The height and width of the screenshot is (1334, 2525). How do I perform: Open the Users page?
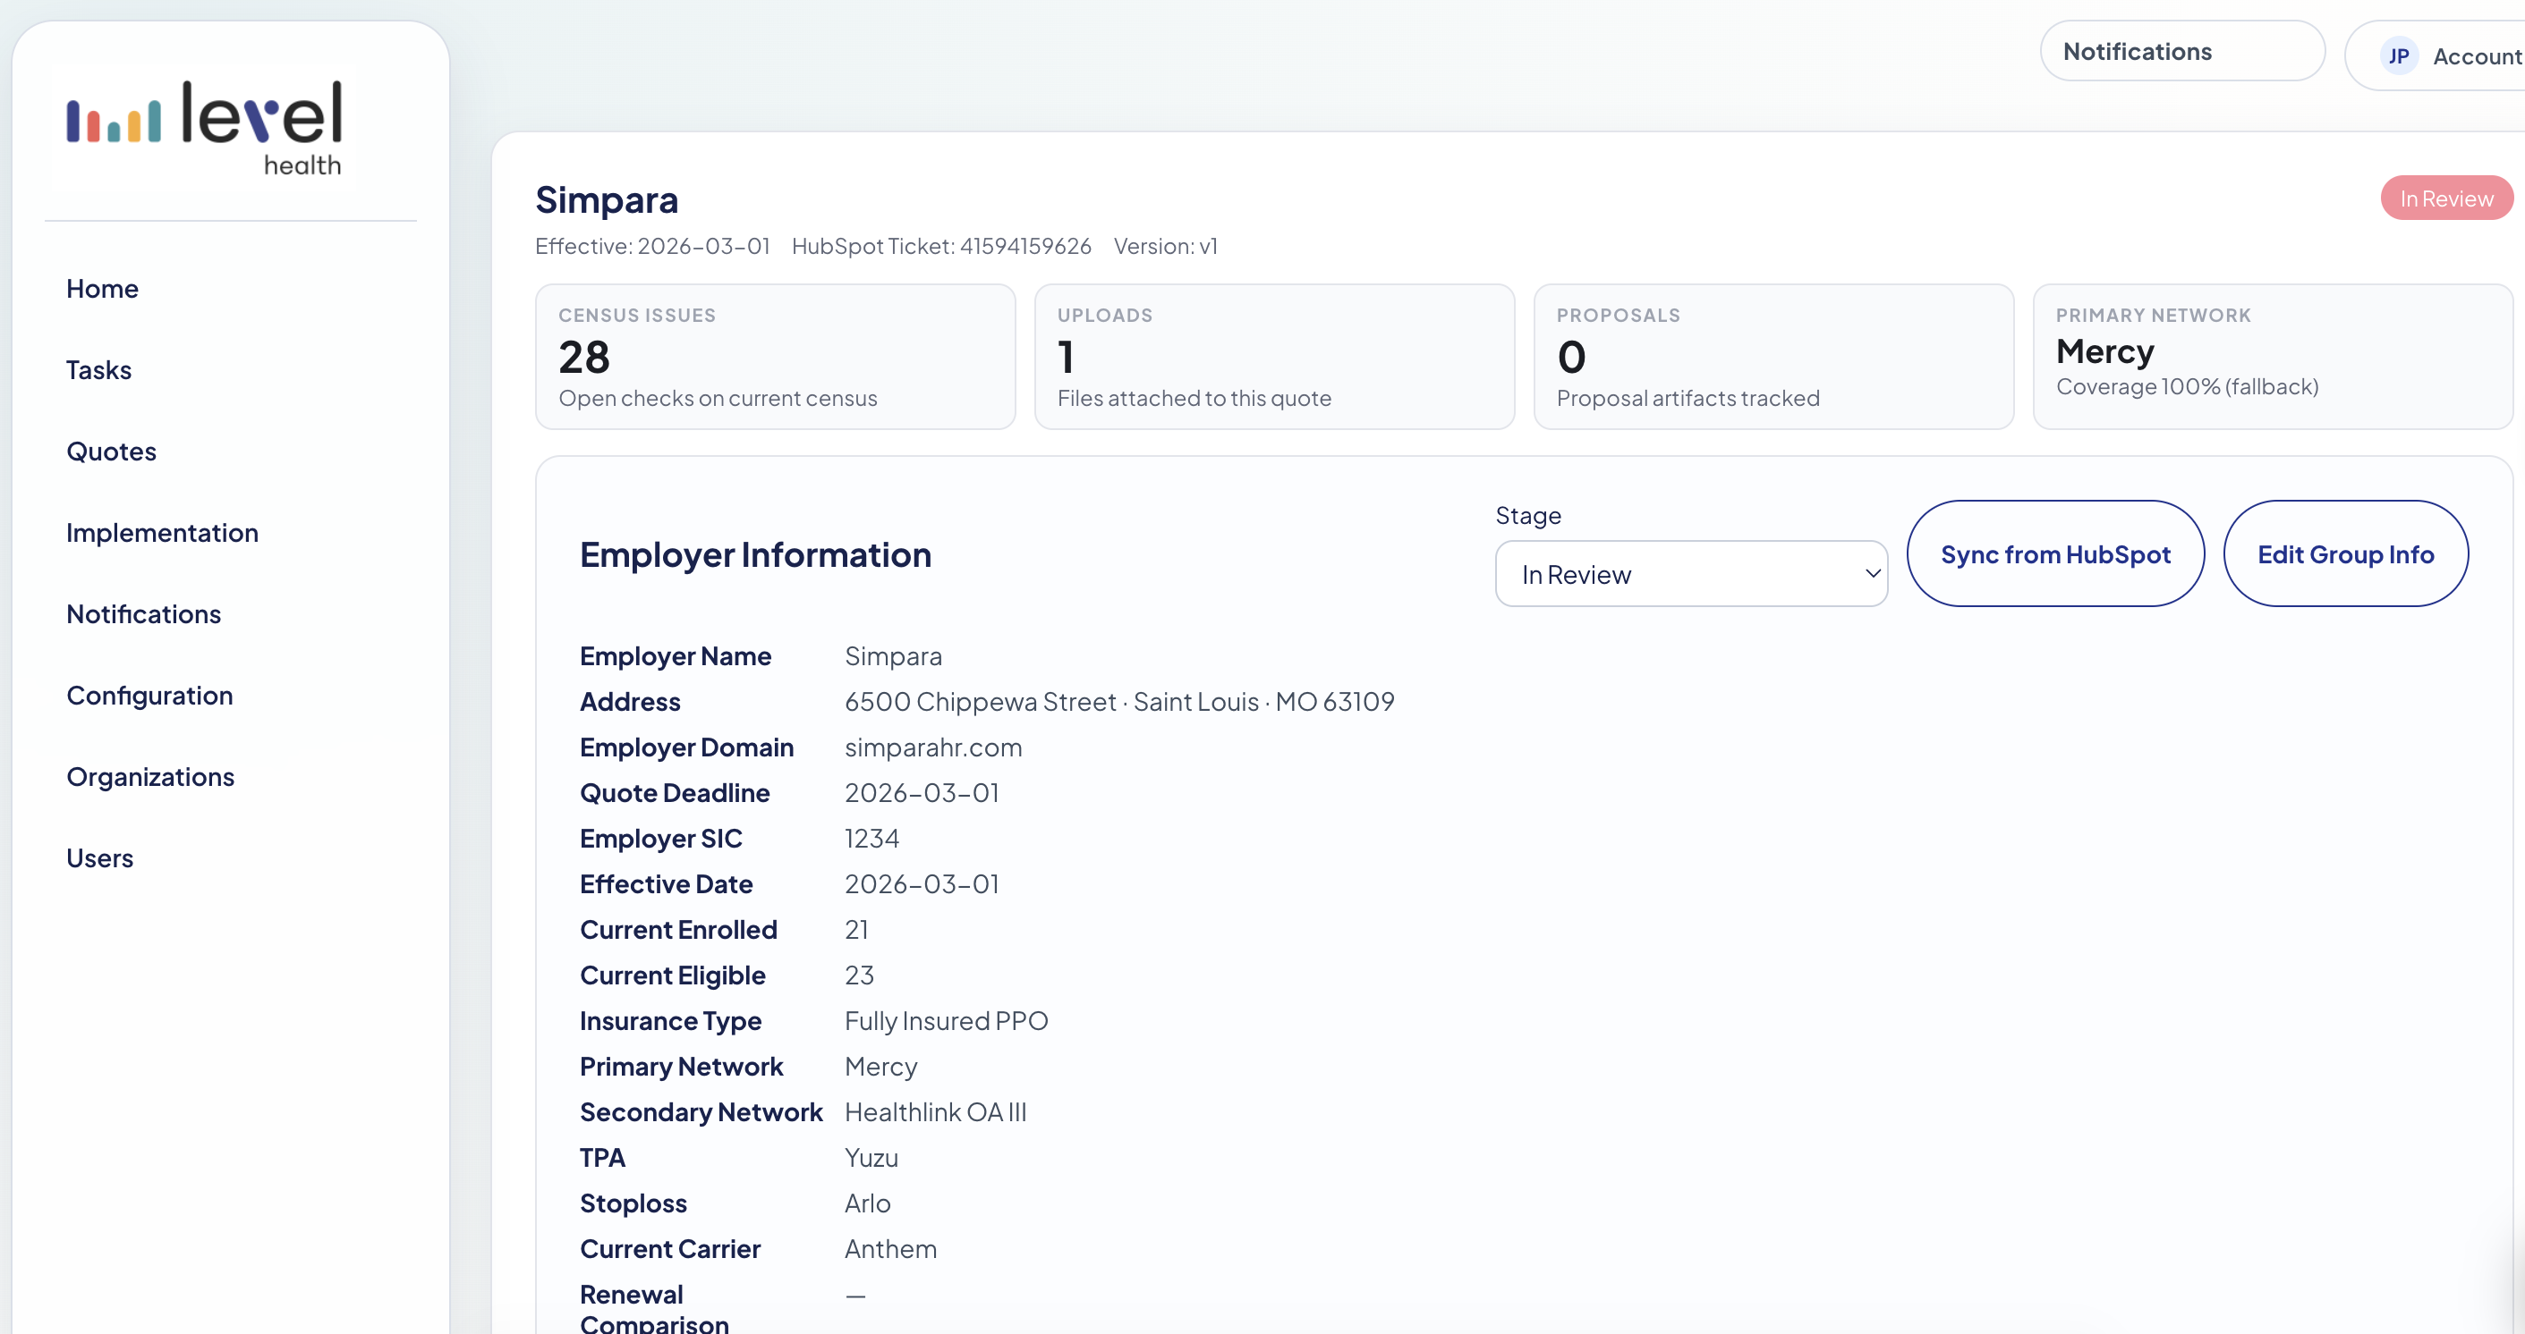99,858
